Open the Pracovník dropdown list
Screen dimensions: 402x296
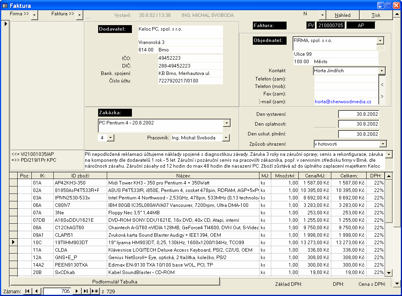click(226, 138)
